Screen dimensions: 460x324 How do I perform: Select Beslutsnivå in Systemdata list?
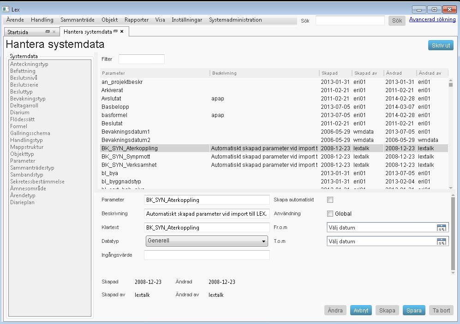point(24,77)
